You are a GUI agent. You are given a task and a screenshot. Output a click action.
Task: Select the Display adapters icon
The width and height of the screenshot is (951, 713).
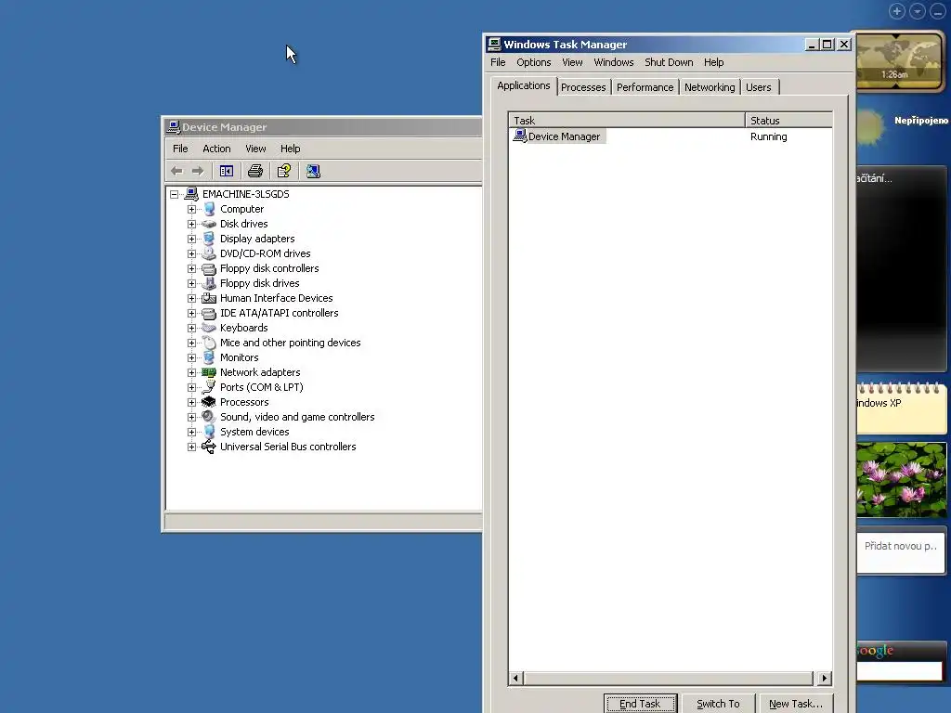(209, 239)
